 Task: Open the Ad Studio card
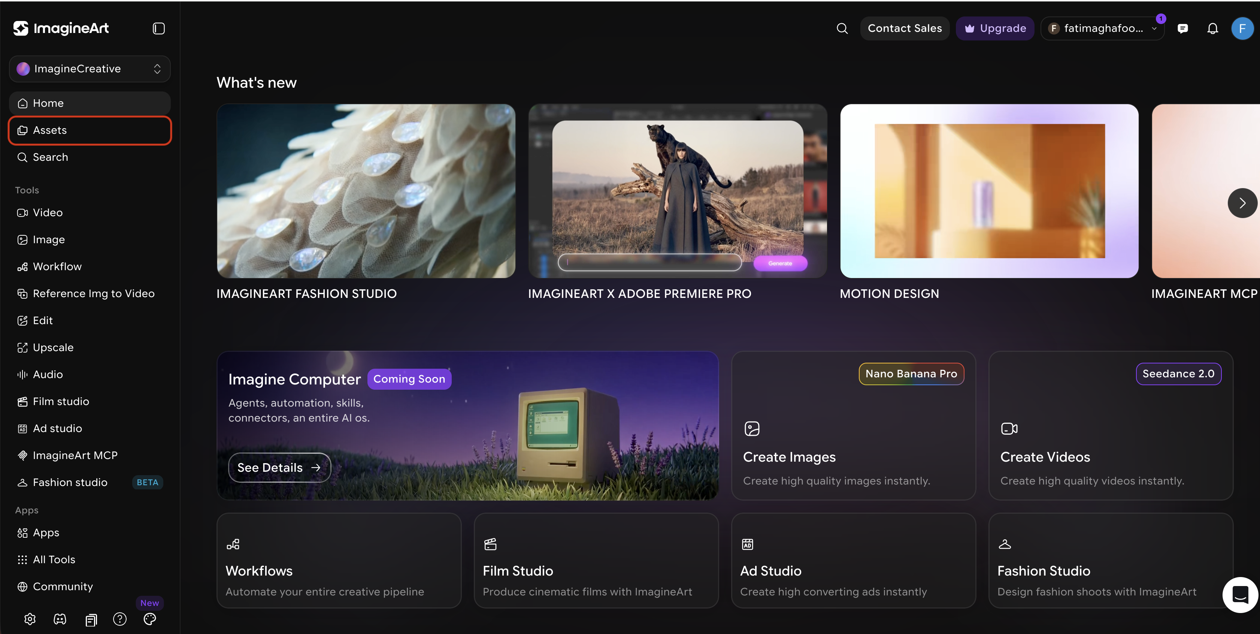click(854, 561)
